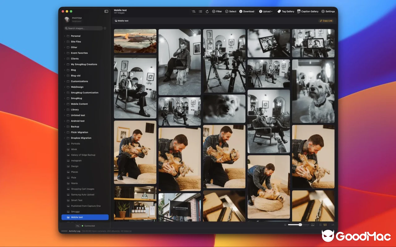Screen dimensions: 396x247
Task: Open Tag Gallery from the toolbar
Action: pos(286,11)
